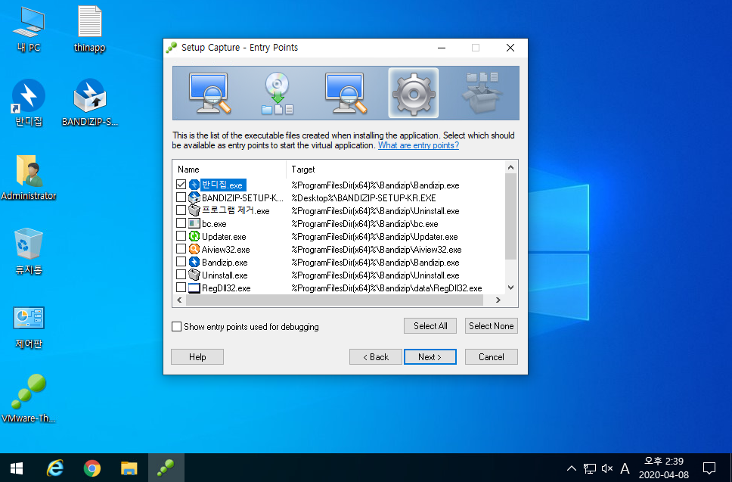Viewport: 732px width, 482px height.
Task: Check the BANDIZIP-SETUP-K... entry point
Action: click(x=181, y=197)
